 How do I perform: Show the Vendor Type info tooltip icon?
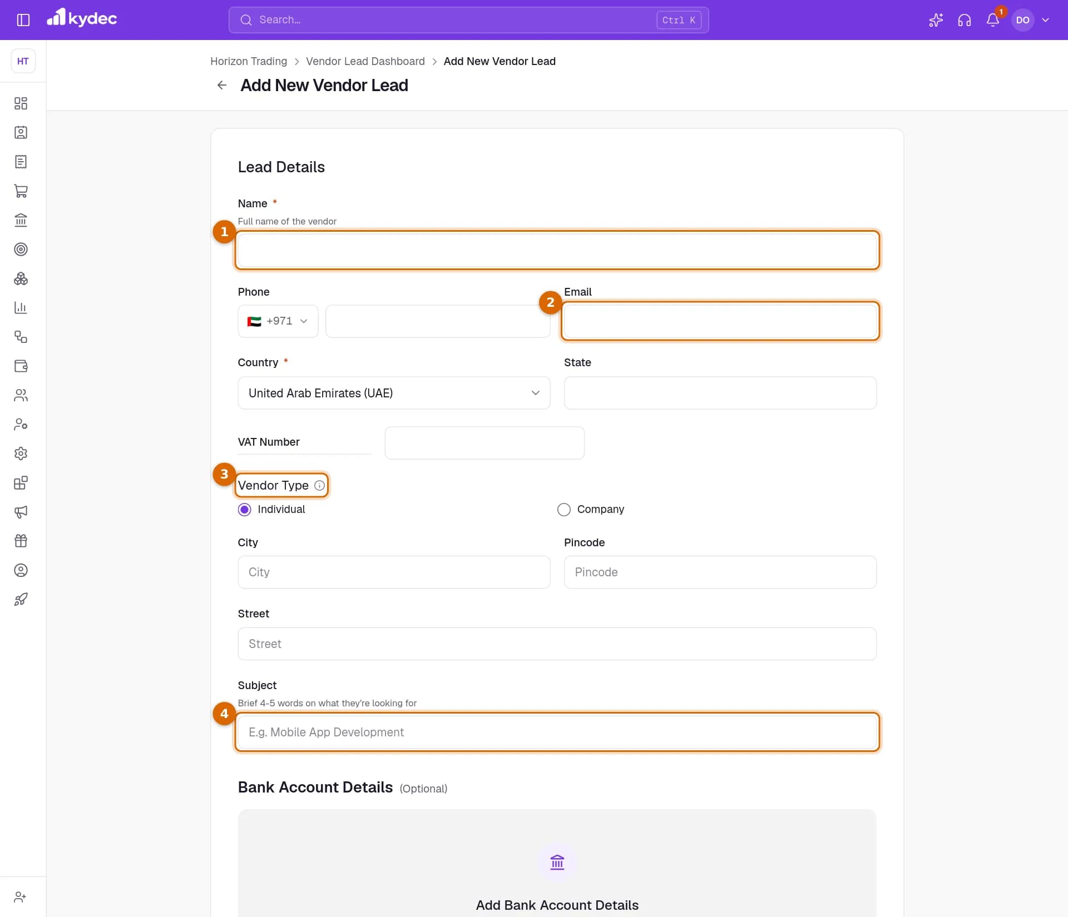pos(319,485)
